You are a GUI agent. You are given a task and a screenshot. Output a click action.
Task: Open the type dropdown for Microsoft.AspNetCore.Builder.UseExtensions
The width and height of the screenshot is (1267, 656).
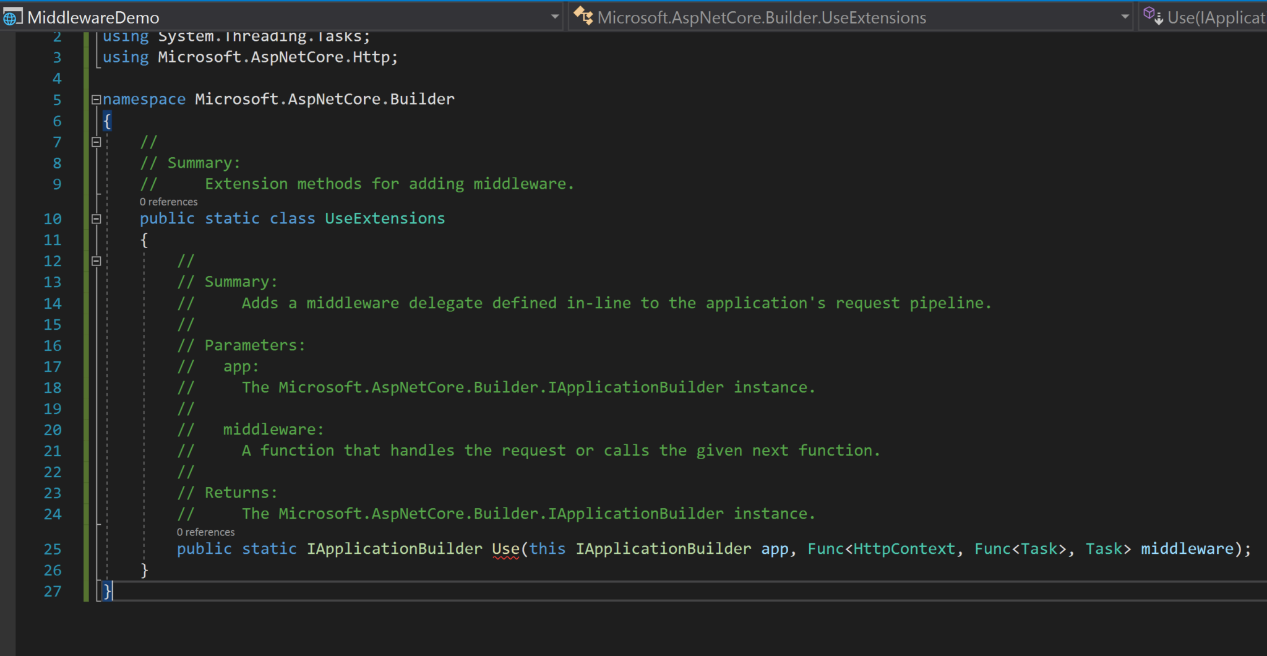point(1126,17)
